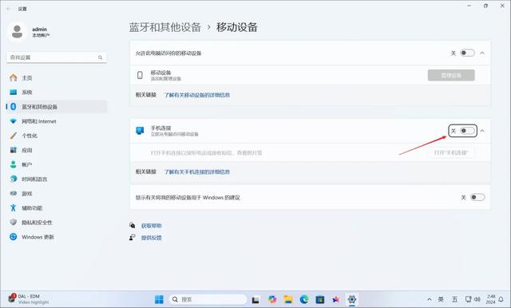This screenshot has width=511, height=308.
Task: Click the taskbar 搜索 search box
Action: tap(208, 299)
